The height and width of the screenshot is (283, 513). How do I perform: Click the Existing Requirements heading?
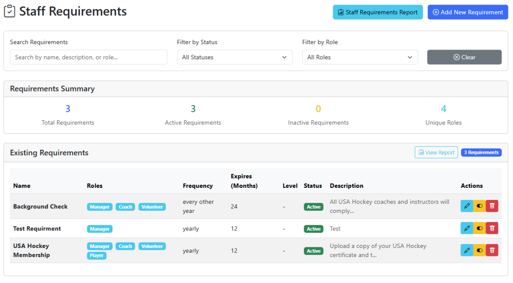(x=49, y=153)
